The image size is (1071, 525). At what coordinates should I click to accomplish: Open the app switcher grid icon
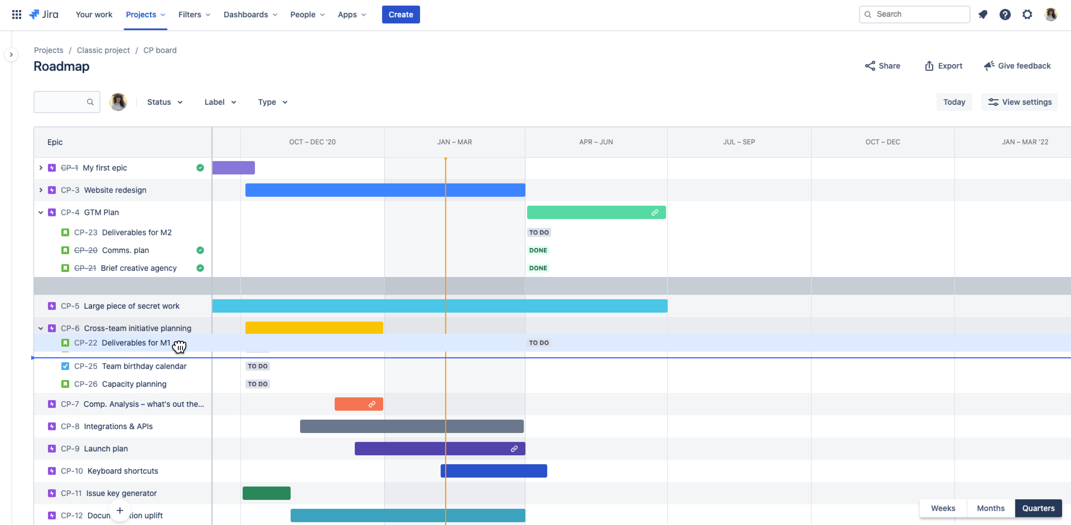pos(16,14)
